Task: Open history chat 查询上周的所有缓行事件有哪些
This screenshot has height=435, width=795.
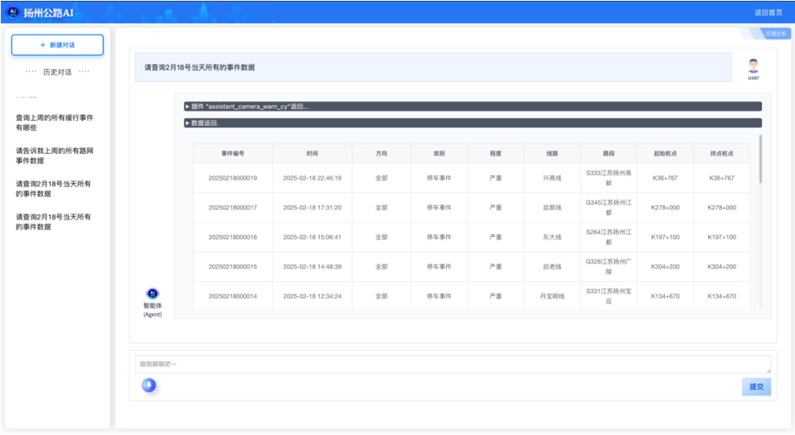Action: point(55,122)
